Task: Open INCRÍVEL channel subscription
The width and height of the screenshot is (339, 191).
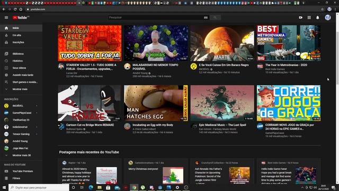Action: coord(21,106)
